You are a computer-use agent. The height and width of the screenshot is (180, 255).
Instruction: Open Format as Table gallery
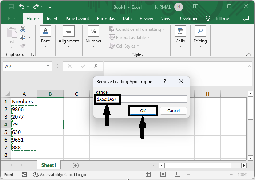coord(129,38)
